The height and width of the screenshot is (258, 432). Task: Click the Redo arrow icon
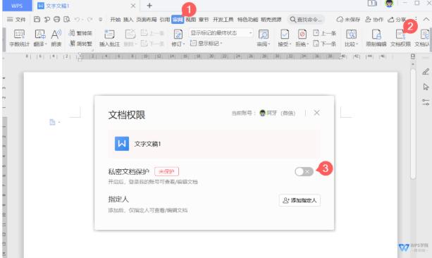point(90,19)
